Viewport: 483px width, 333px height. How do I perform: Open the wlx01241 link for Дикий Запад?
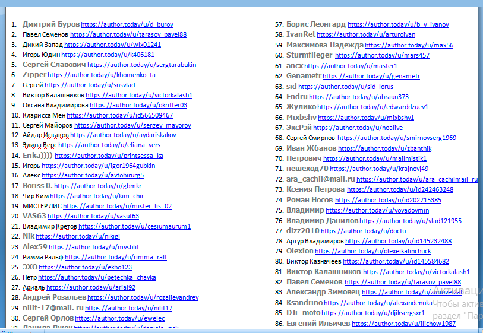click(112, 45)
